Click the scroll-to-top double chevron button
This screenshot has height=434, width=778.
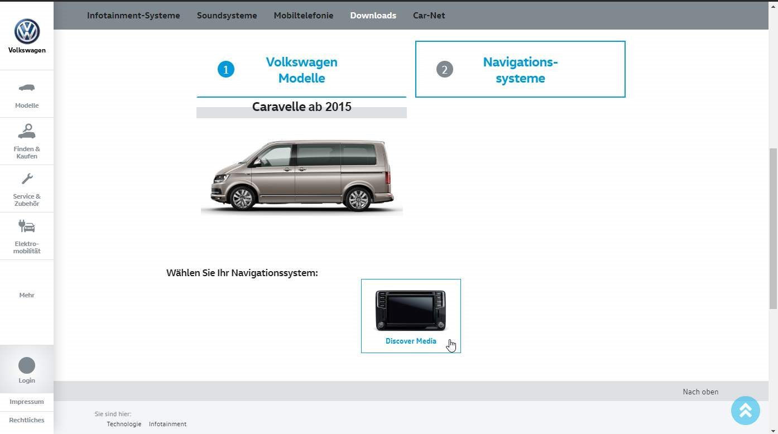(x=746, y=411)
